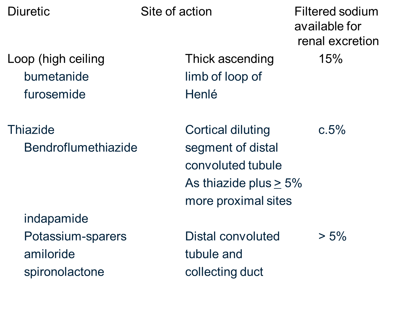The width and height of the screenshot is (414, 334).
Task: Select the "Potassium-sparers" label
Action: 75,236
